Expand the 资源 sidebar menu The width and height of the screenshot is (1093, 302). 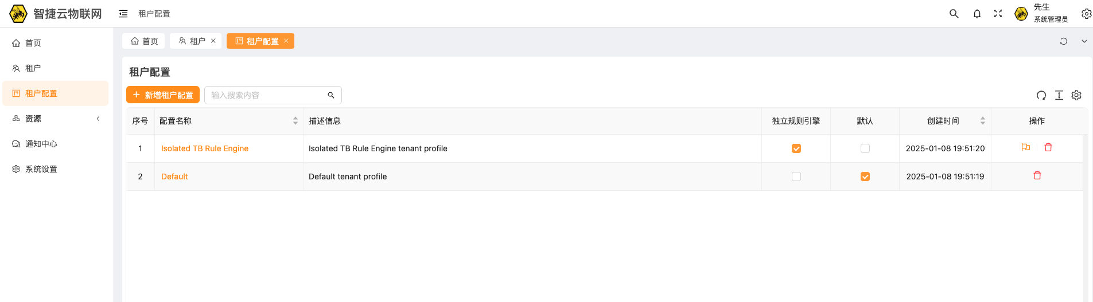(56, 119)
